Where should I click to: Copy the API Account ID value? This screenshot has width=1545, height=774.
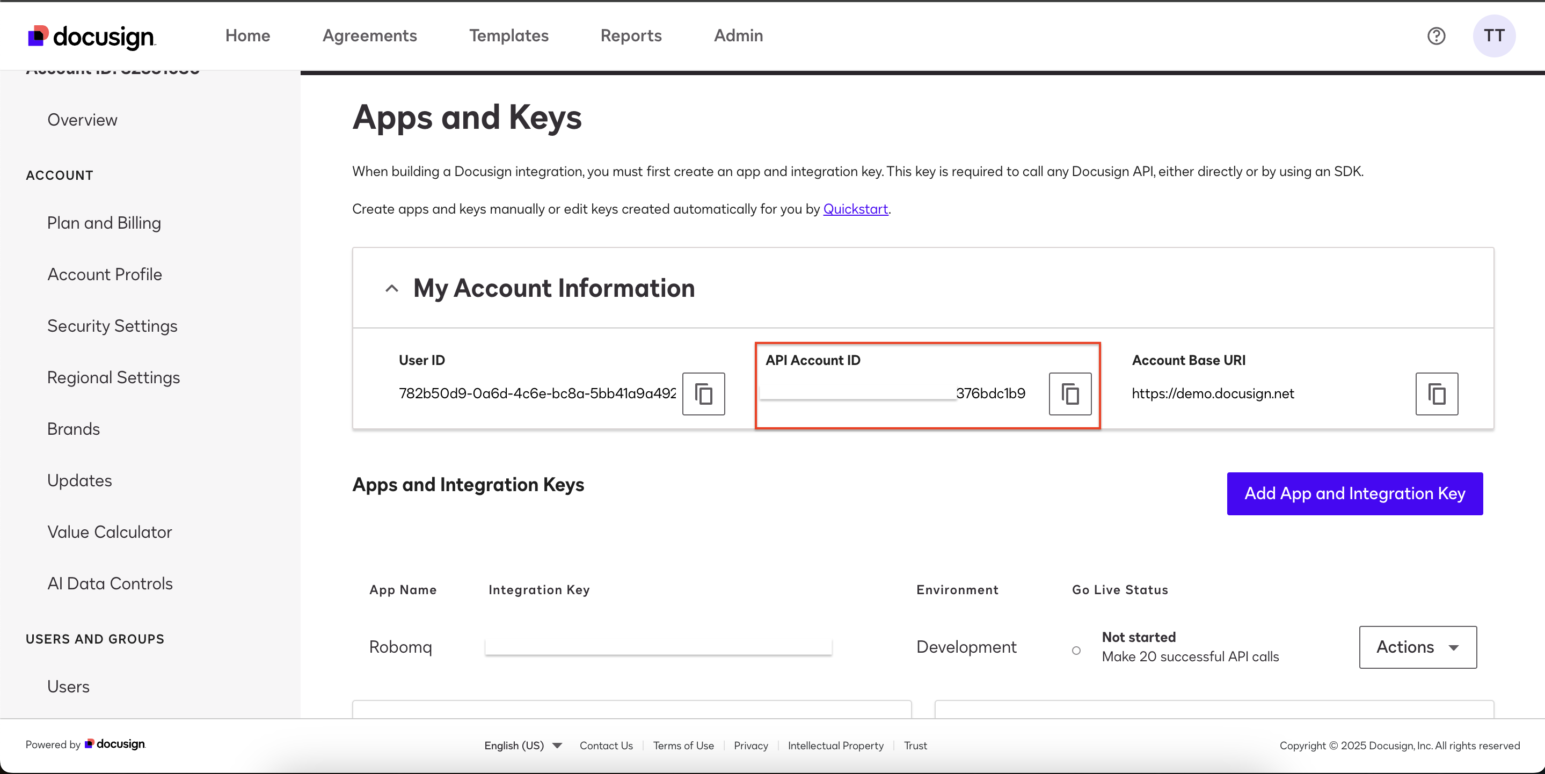[1070, 394]
